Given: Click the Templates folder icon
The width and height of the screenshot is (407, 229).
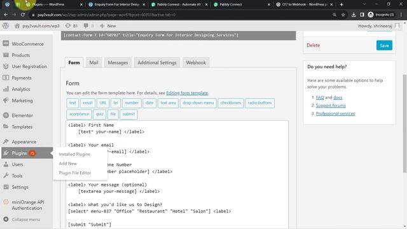Looking at the screenshot, I should [x=6, y=127].
